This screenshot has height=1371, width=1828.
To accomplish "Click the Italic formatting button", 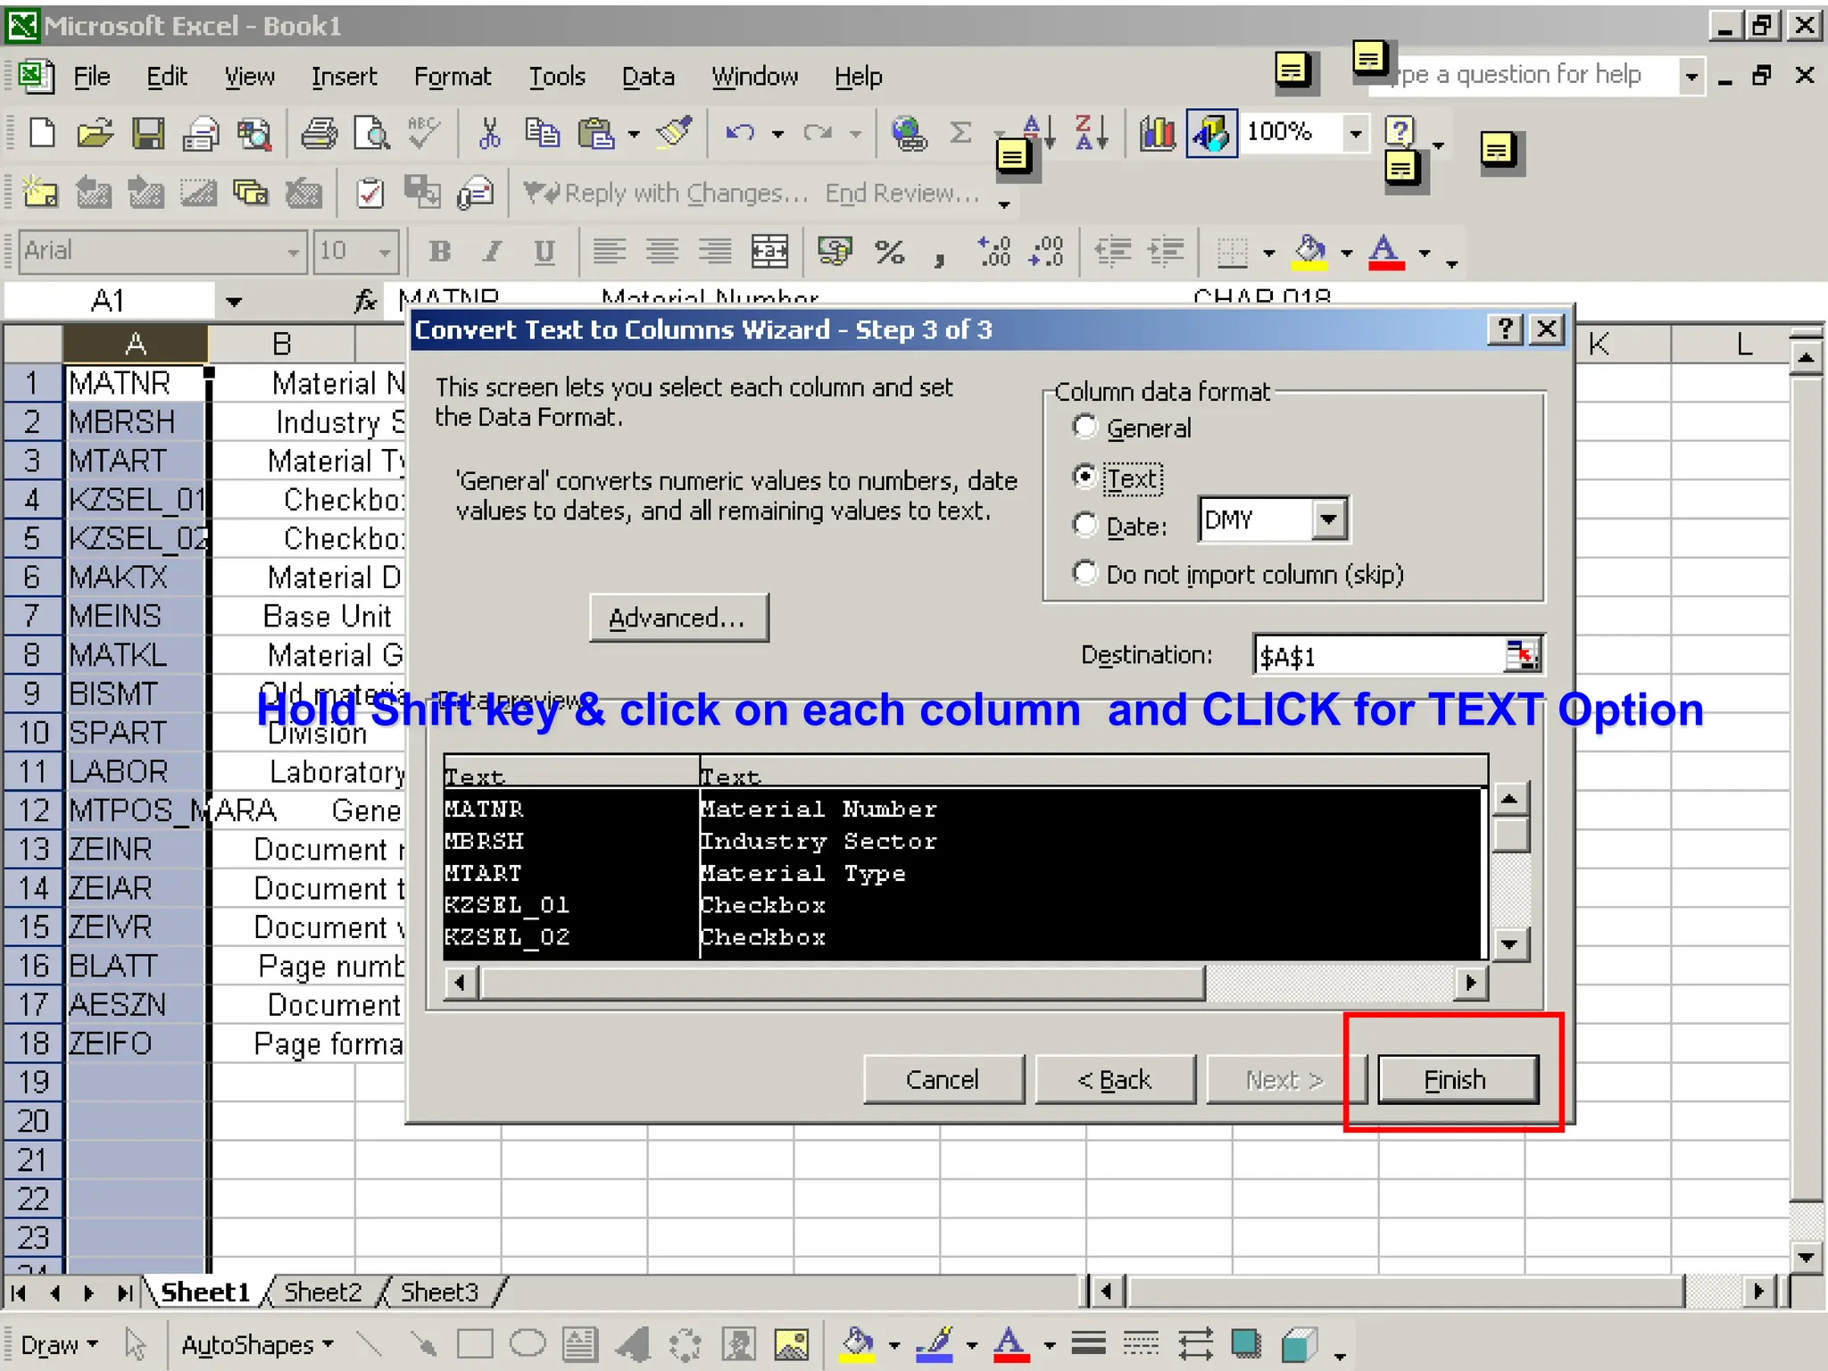I will 492,252.
